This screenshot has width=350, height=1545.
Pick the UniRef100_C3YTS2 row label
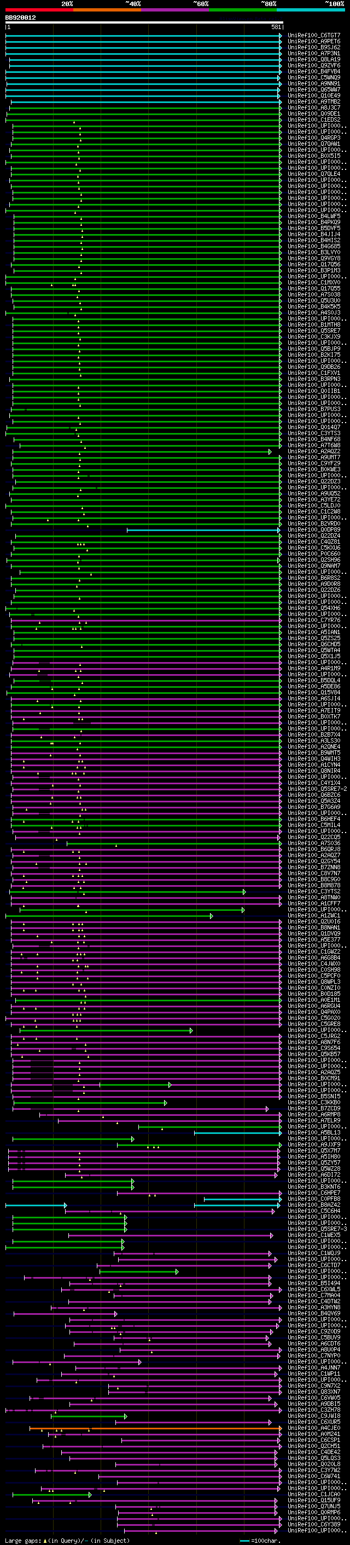[313, 891]
